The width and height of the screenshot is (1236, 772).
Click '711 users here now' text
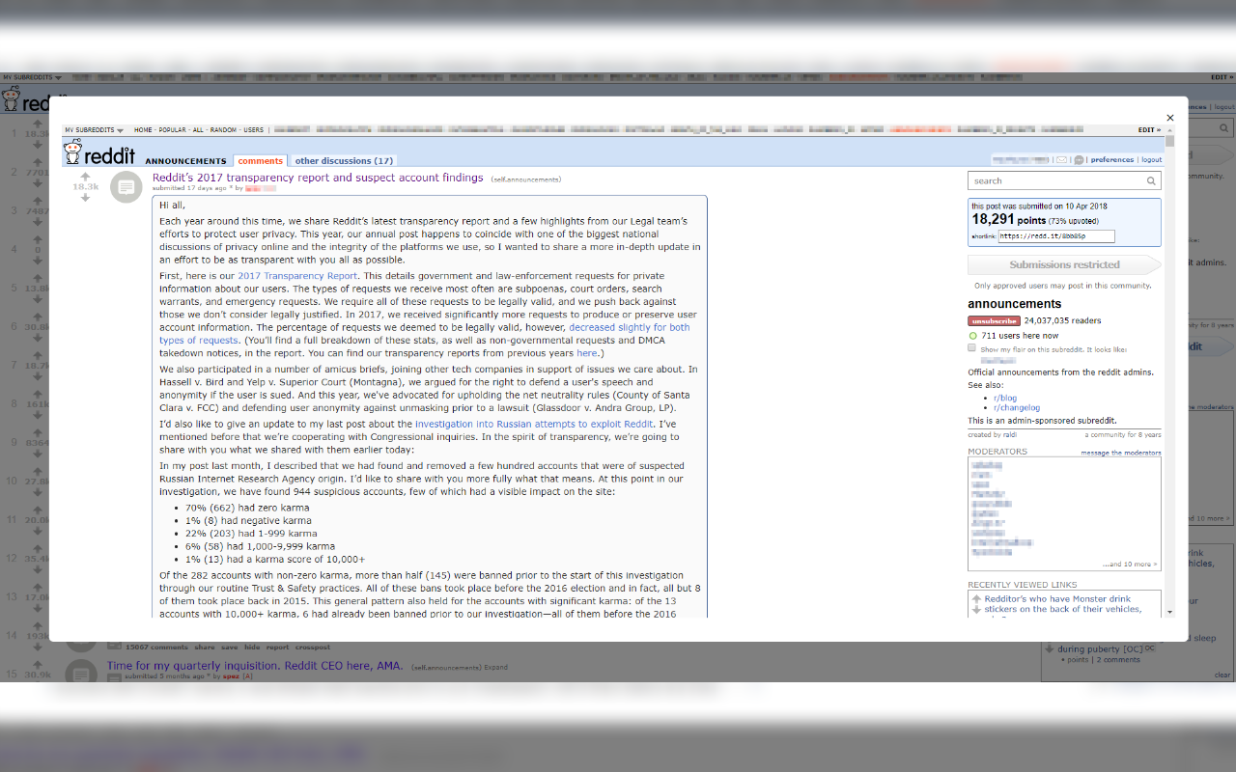point(1020,336)
